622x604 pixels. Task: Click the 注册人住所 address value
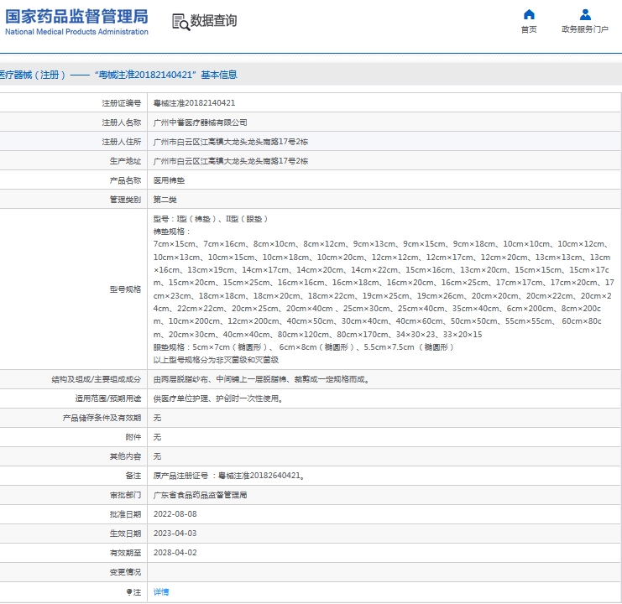[231, 142]
